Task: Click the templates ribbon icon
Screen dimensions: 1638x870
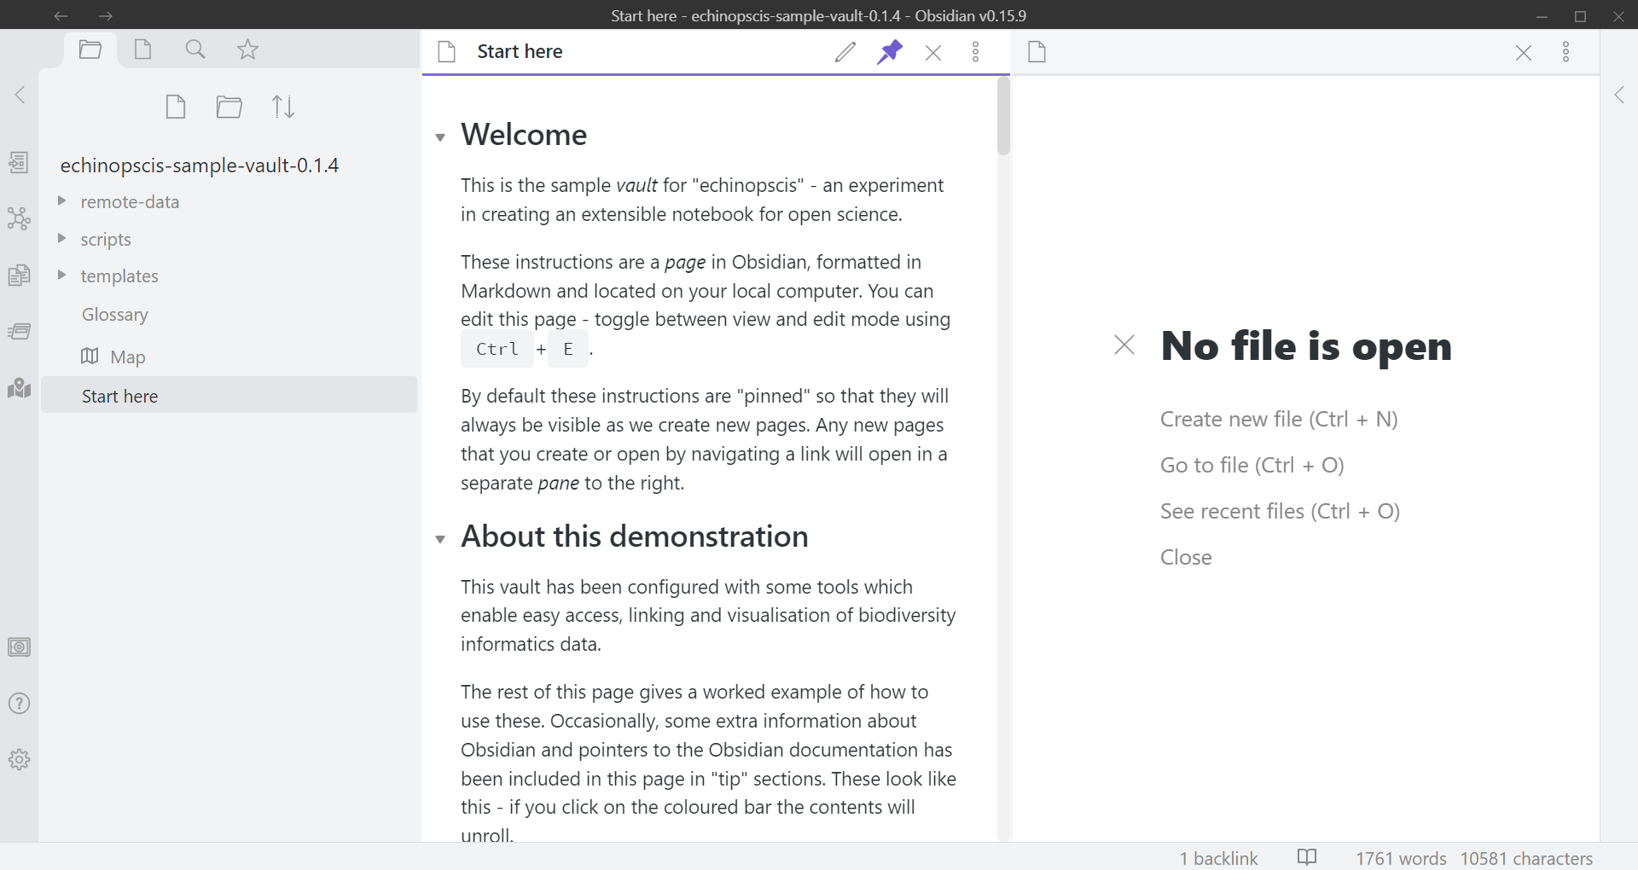Action: pyautogui.click(x=19, y=275)
